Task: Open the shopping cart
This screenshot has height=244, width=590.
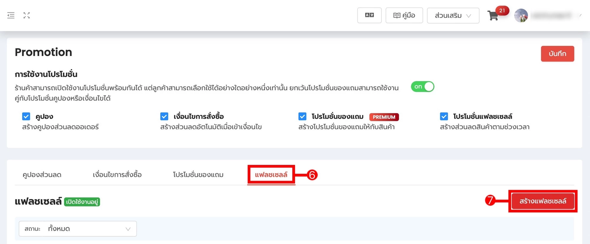Action: tap(493, 16)
